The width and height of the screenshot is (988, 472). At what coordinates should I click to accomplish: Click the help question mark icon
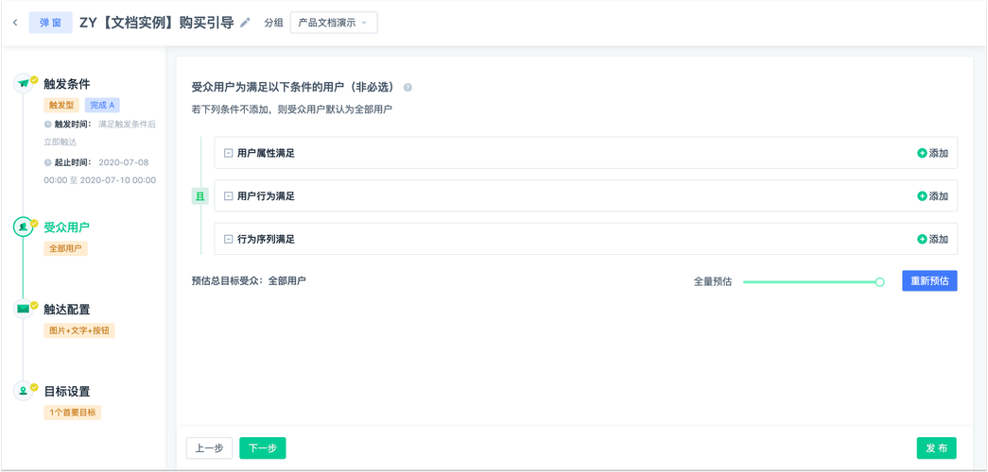pos(407,88)
